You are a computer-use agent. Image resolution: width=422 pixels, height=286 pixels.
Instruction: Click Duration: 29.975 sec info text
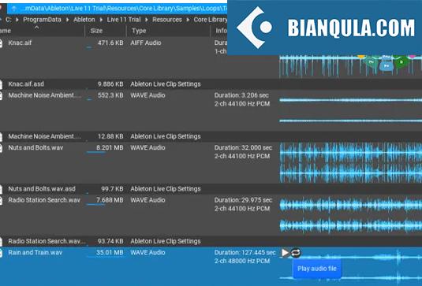(x=243, y=200)
